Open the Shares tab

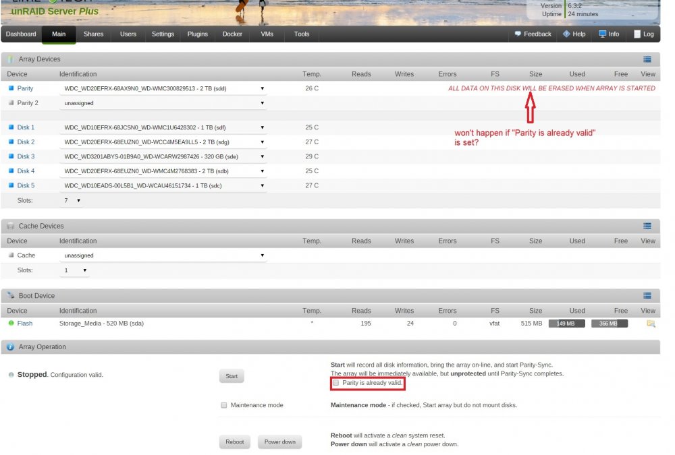(93, 34)
